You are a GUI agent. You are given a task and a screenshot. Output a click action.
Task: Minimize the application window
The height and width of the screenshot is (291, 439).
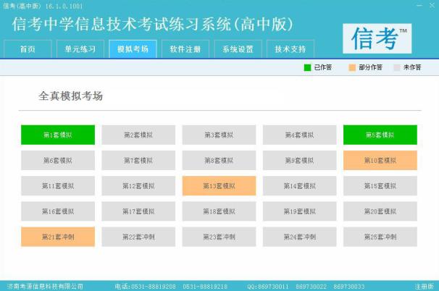[x=419, y=5]
